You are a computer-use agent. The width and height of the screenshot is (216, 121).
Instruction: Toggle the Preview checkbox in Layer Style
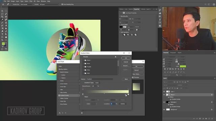click(133, 77)
